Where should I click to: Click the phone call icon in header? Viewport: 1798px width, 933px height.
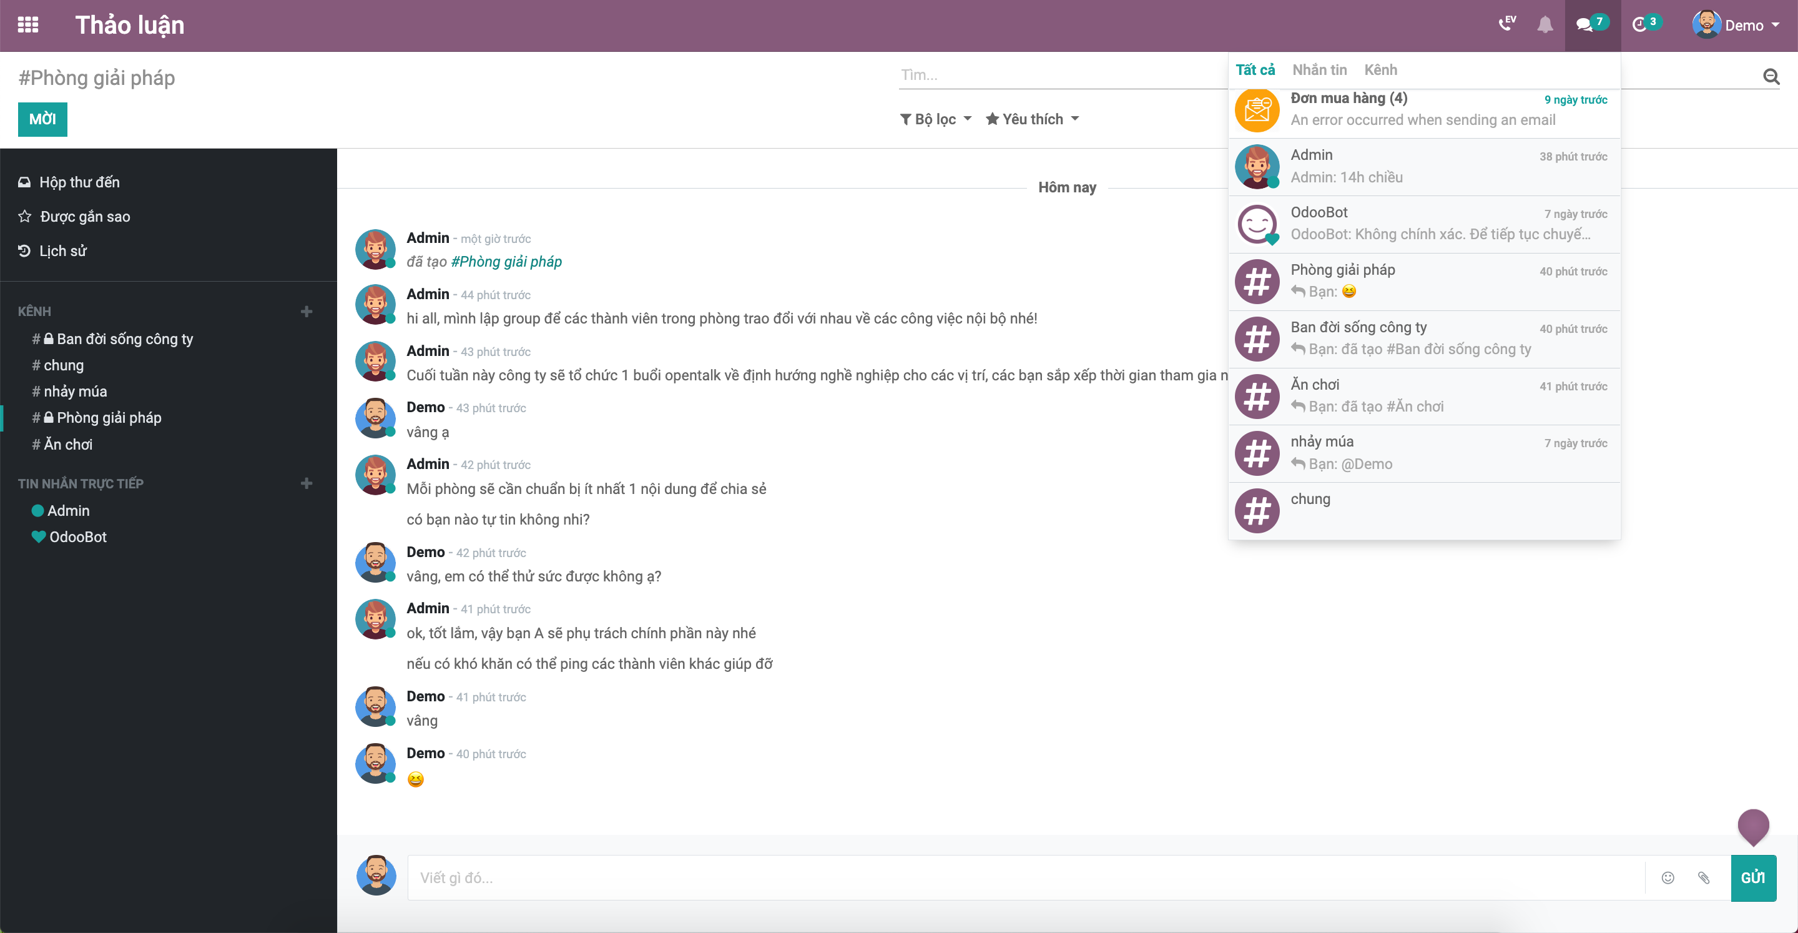pyautogui.click(x=1506, y=25)
